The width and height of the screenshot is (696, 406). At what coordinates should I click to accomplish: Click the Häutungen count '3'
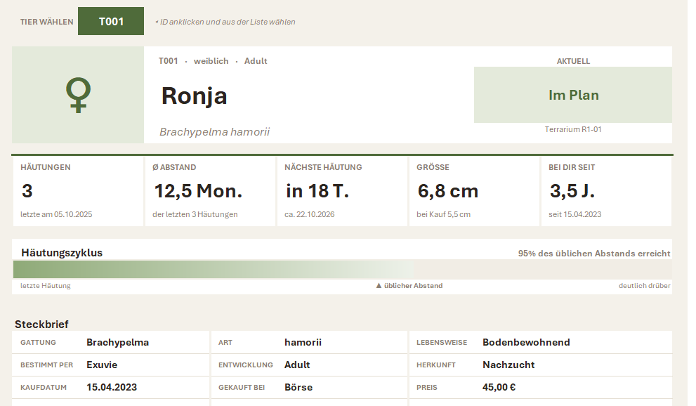click(27, 191)
